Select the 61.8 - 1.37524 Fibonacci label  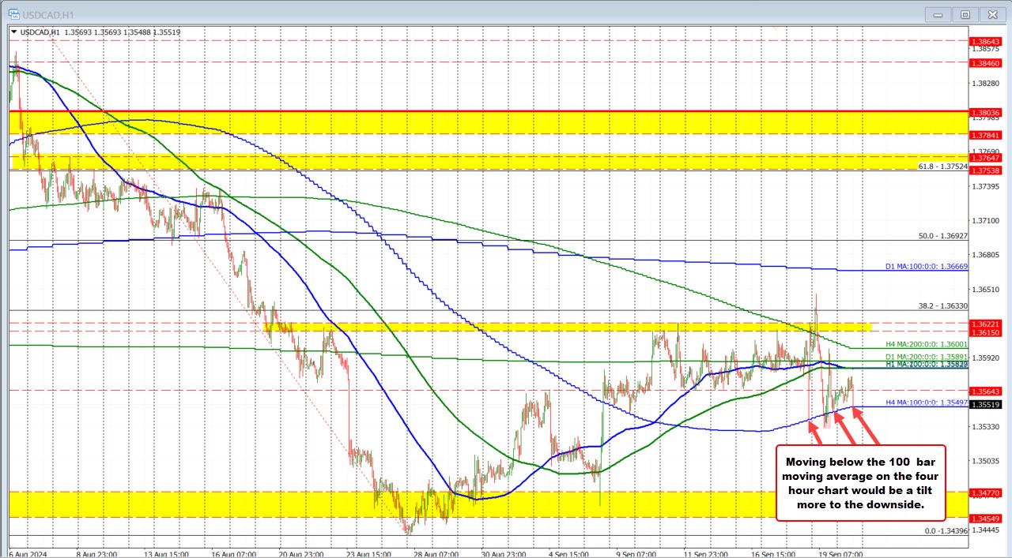[942, 167]
